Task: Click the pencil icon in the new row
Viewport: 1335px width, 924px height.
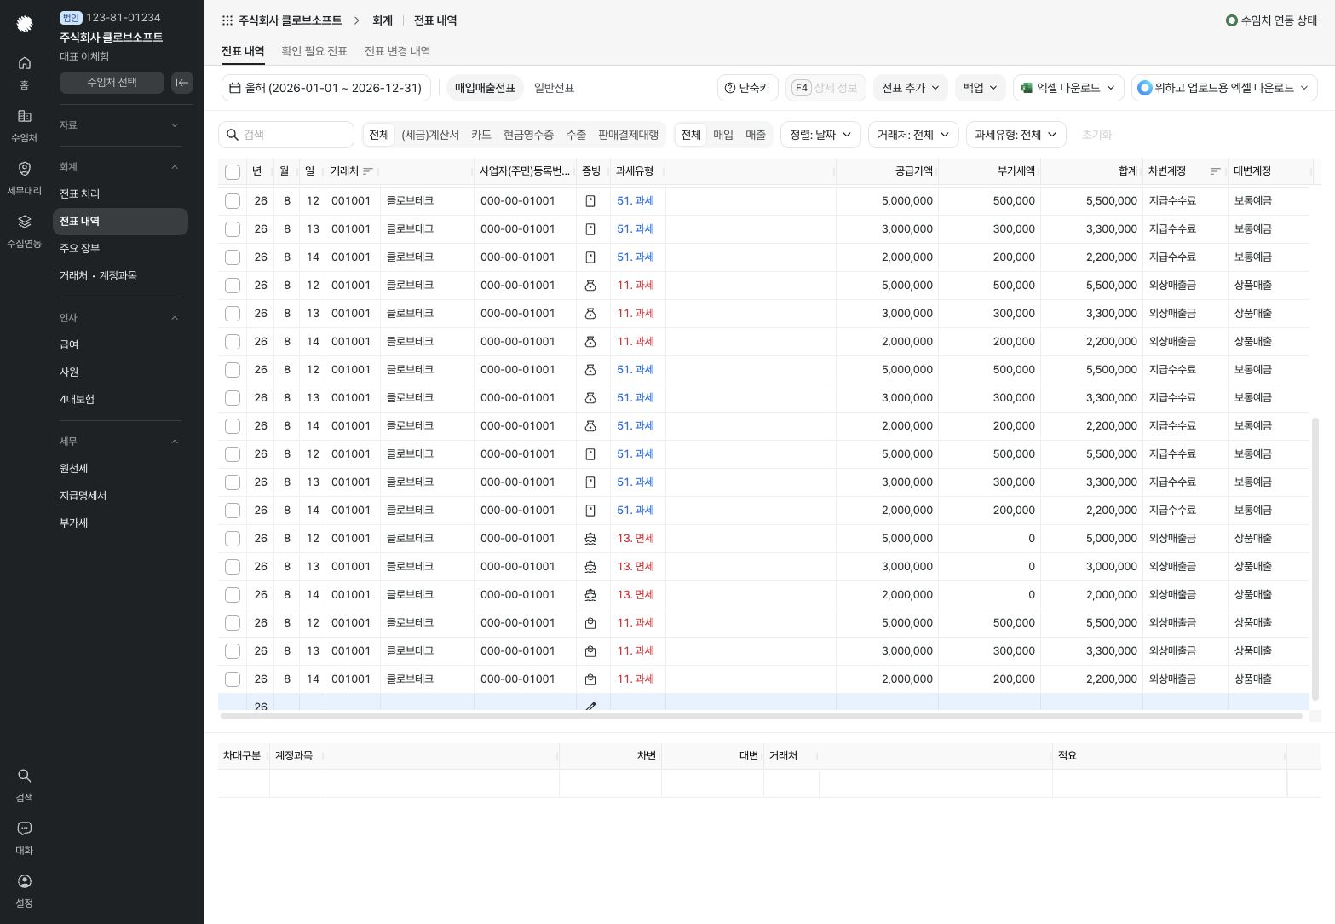Action: [x=590, y=706]
